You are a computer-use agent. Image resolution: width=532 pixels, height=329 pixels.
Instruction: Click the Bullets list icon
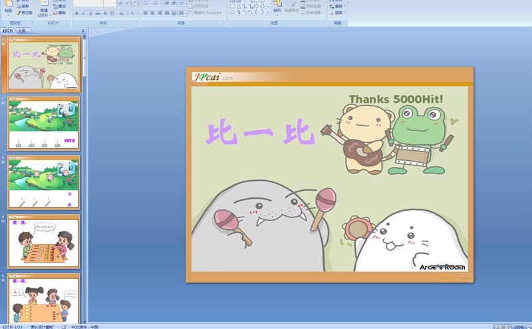[x=146, y=3]
